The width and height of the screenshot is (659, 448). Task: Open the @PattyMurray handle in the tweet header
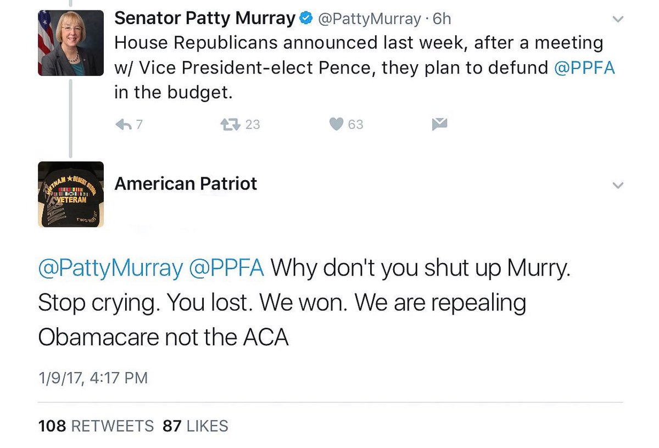[x=368, y=19]
